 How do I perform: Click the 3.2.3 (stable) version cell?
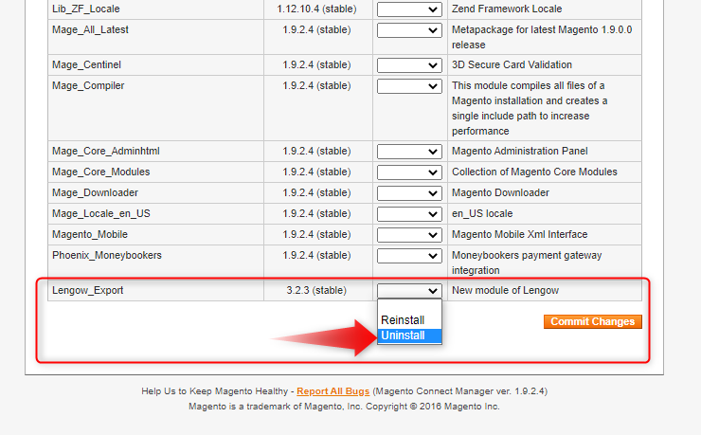click(x=316, y=290)
